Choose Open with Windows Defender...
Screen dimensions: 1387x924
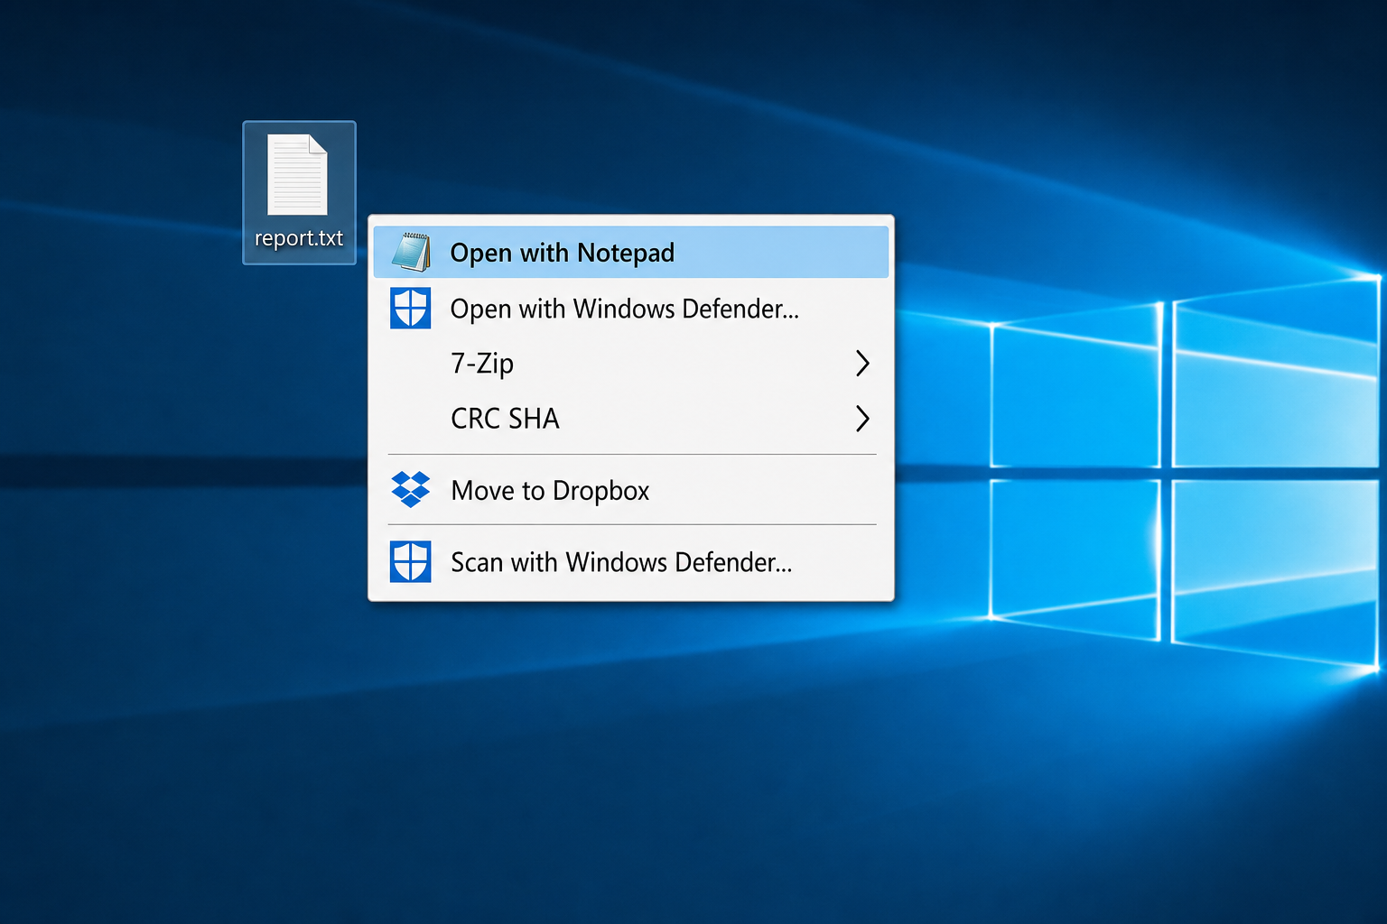(630, 309)
